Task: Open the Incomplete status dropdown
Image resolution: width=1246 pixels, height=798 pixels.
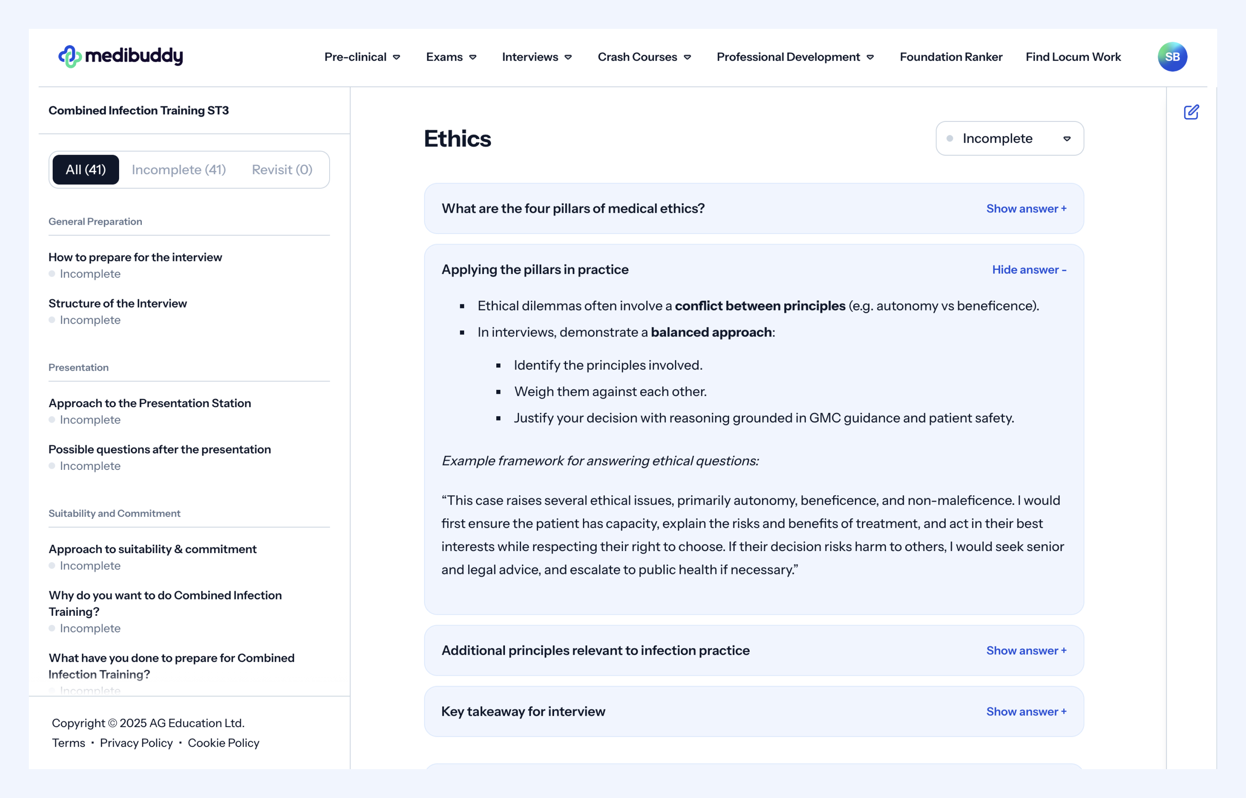Action: pyautogui.click(x=1009, y=138)
